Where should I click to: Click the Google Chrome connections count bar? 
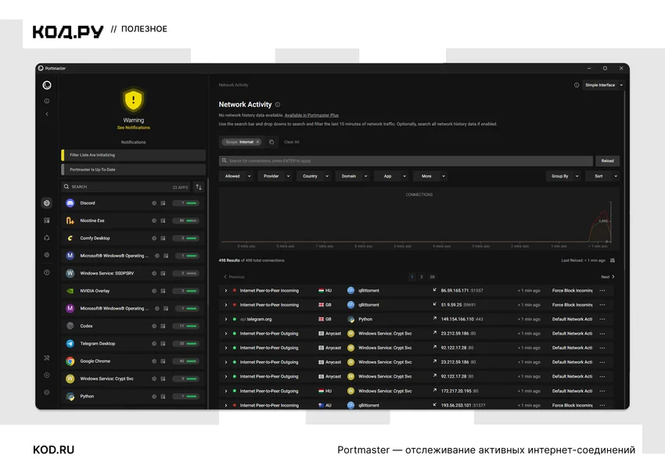(x=185, y=361)
